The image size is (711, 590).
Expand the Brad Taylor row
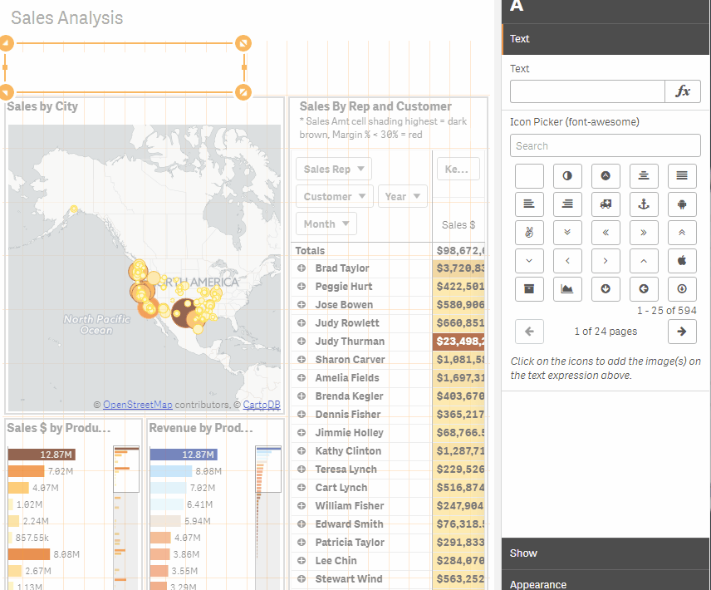point(301,268)
